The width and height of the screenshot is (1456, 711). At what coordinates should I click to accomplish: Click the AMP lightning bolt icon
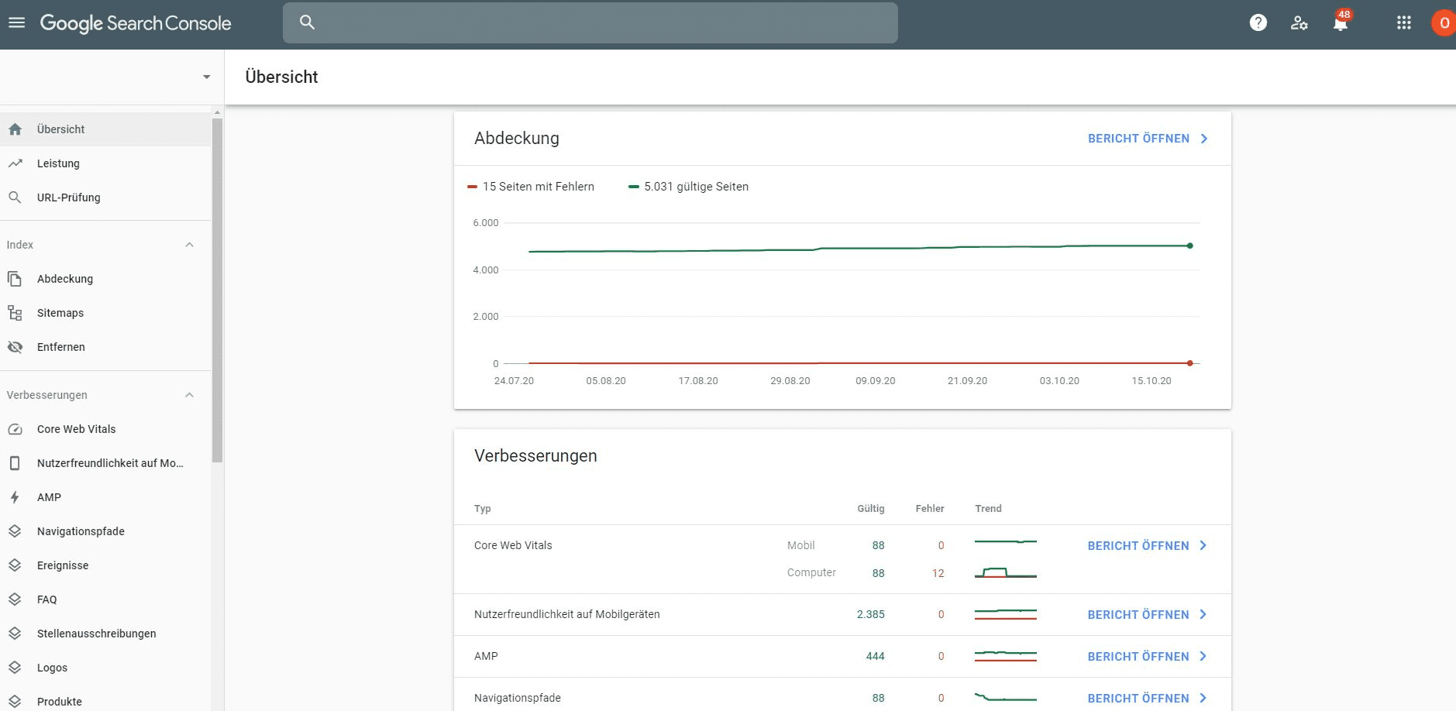[15, 497]
